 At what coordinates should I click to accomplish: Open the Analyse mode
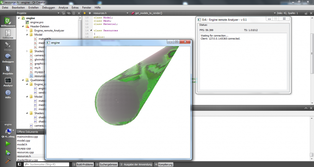click(8, 82)
